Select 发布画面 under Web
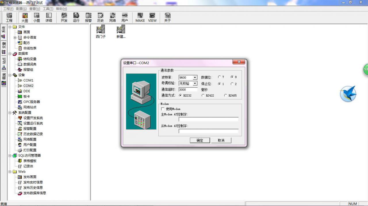This screenshot has height=206, width=368. [30, 177]
